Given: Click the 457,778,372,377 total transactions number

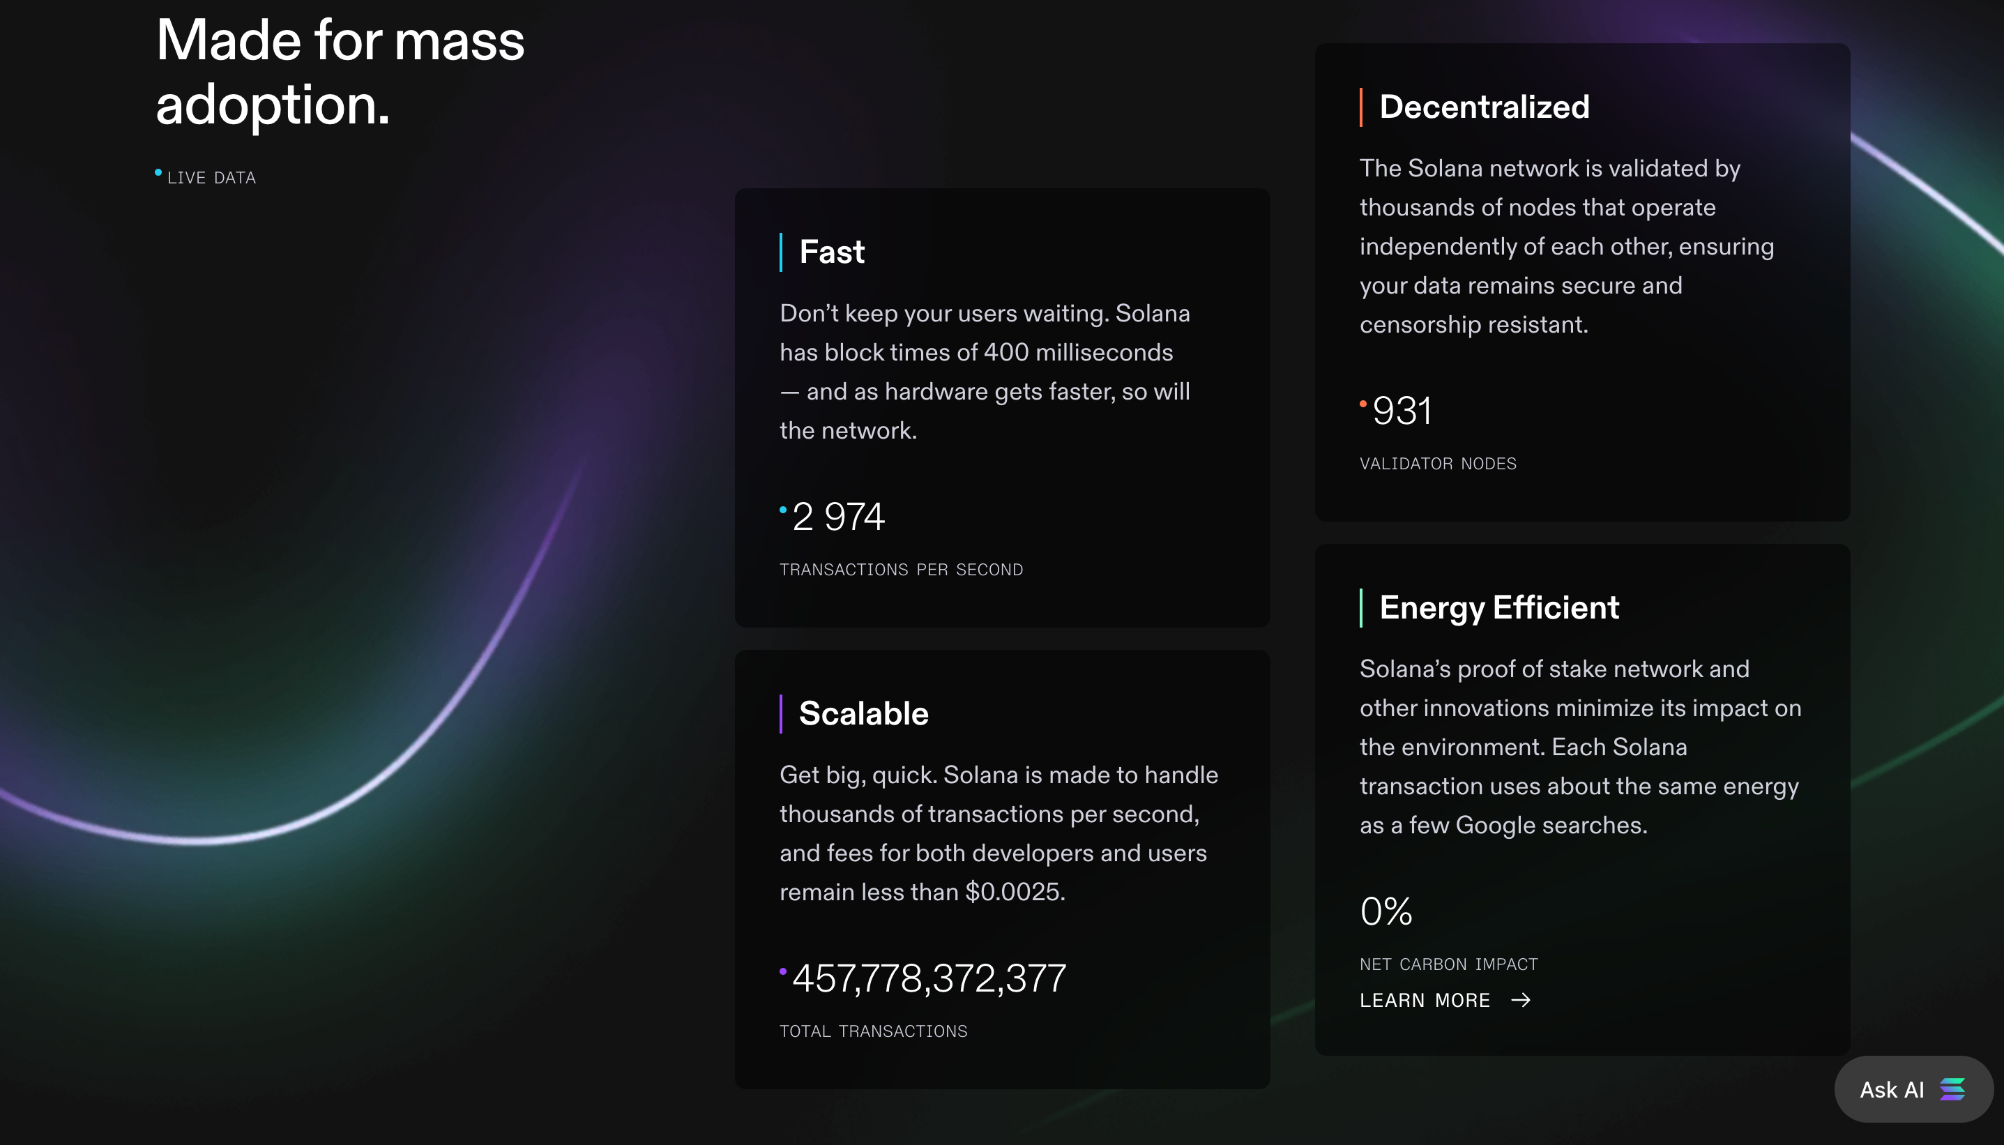Looking at the screenshot, I should (x=929, y=978).
